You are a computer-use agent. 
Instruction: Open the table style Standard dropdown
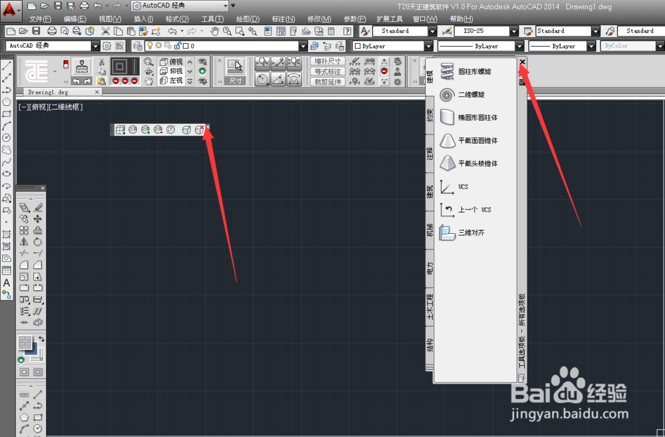595,31
